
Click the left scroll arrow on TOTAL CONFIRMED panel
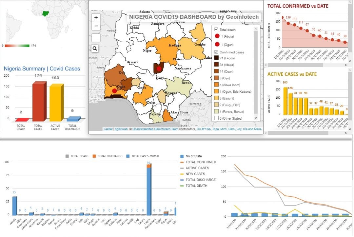click(x=266, y=65)
